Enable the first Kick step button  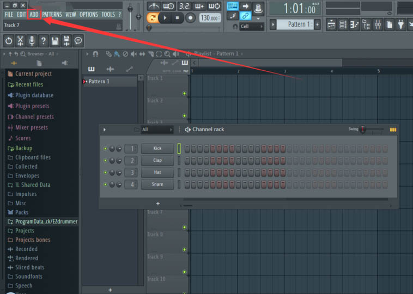187,149
